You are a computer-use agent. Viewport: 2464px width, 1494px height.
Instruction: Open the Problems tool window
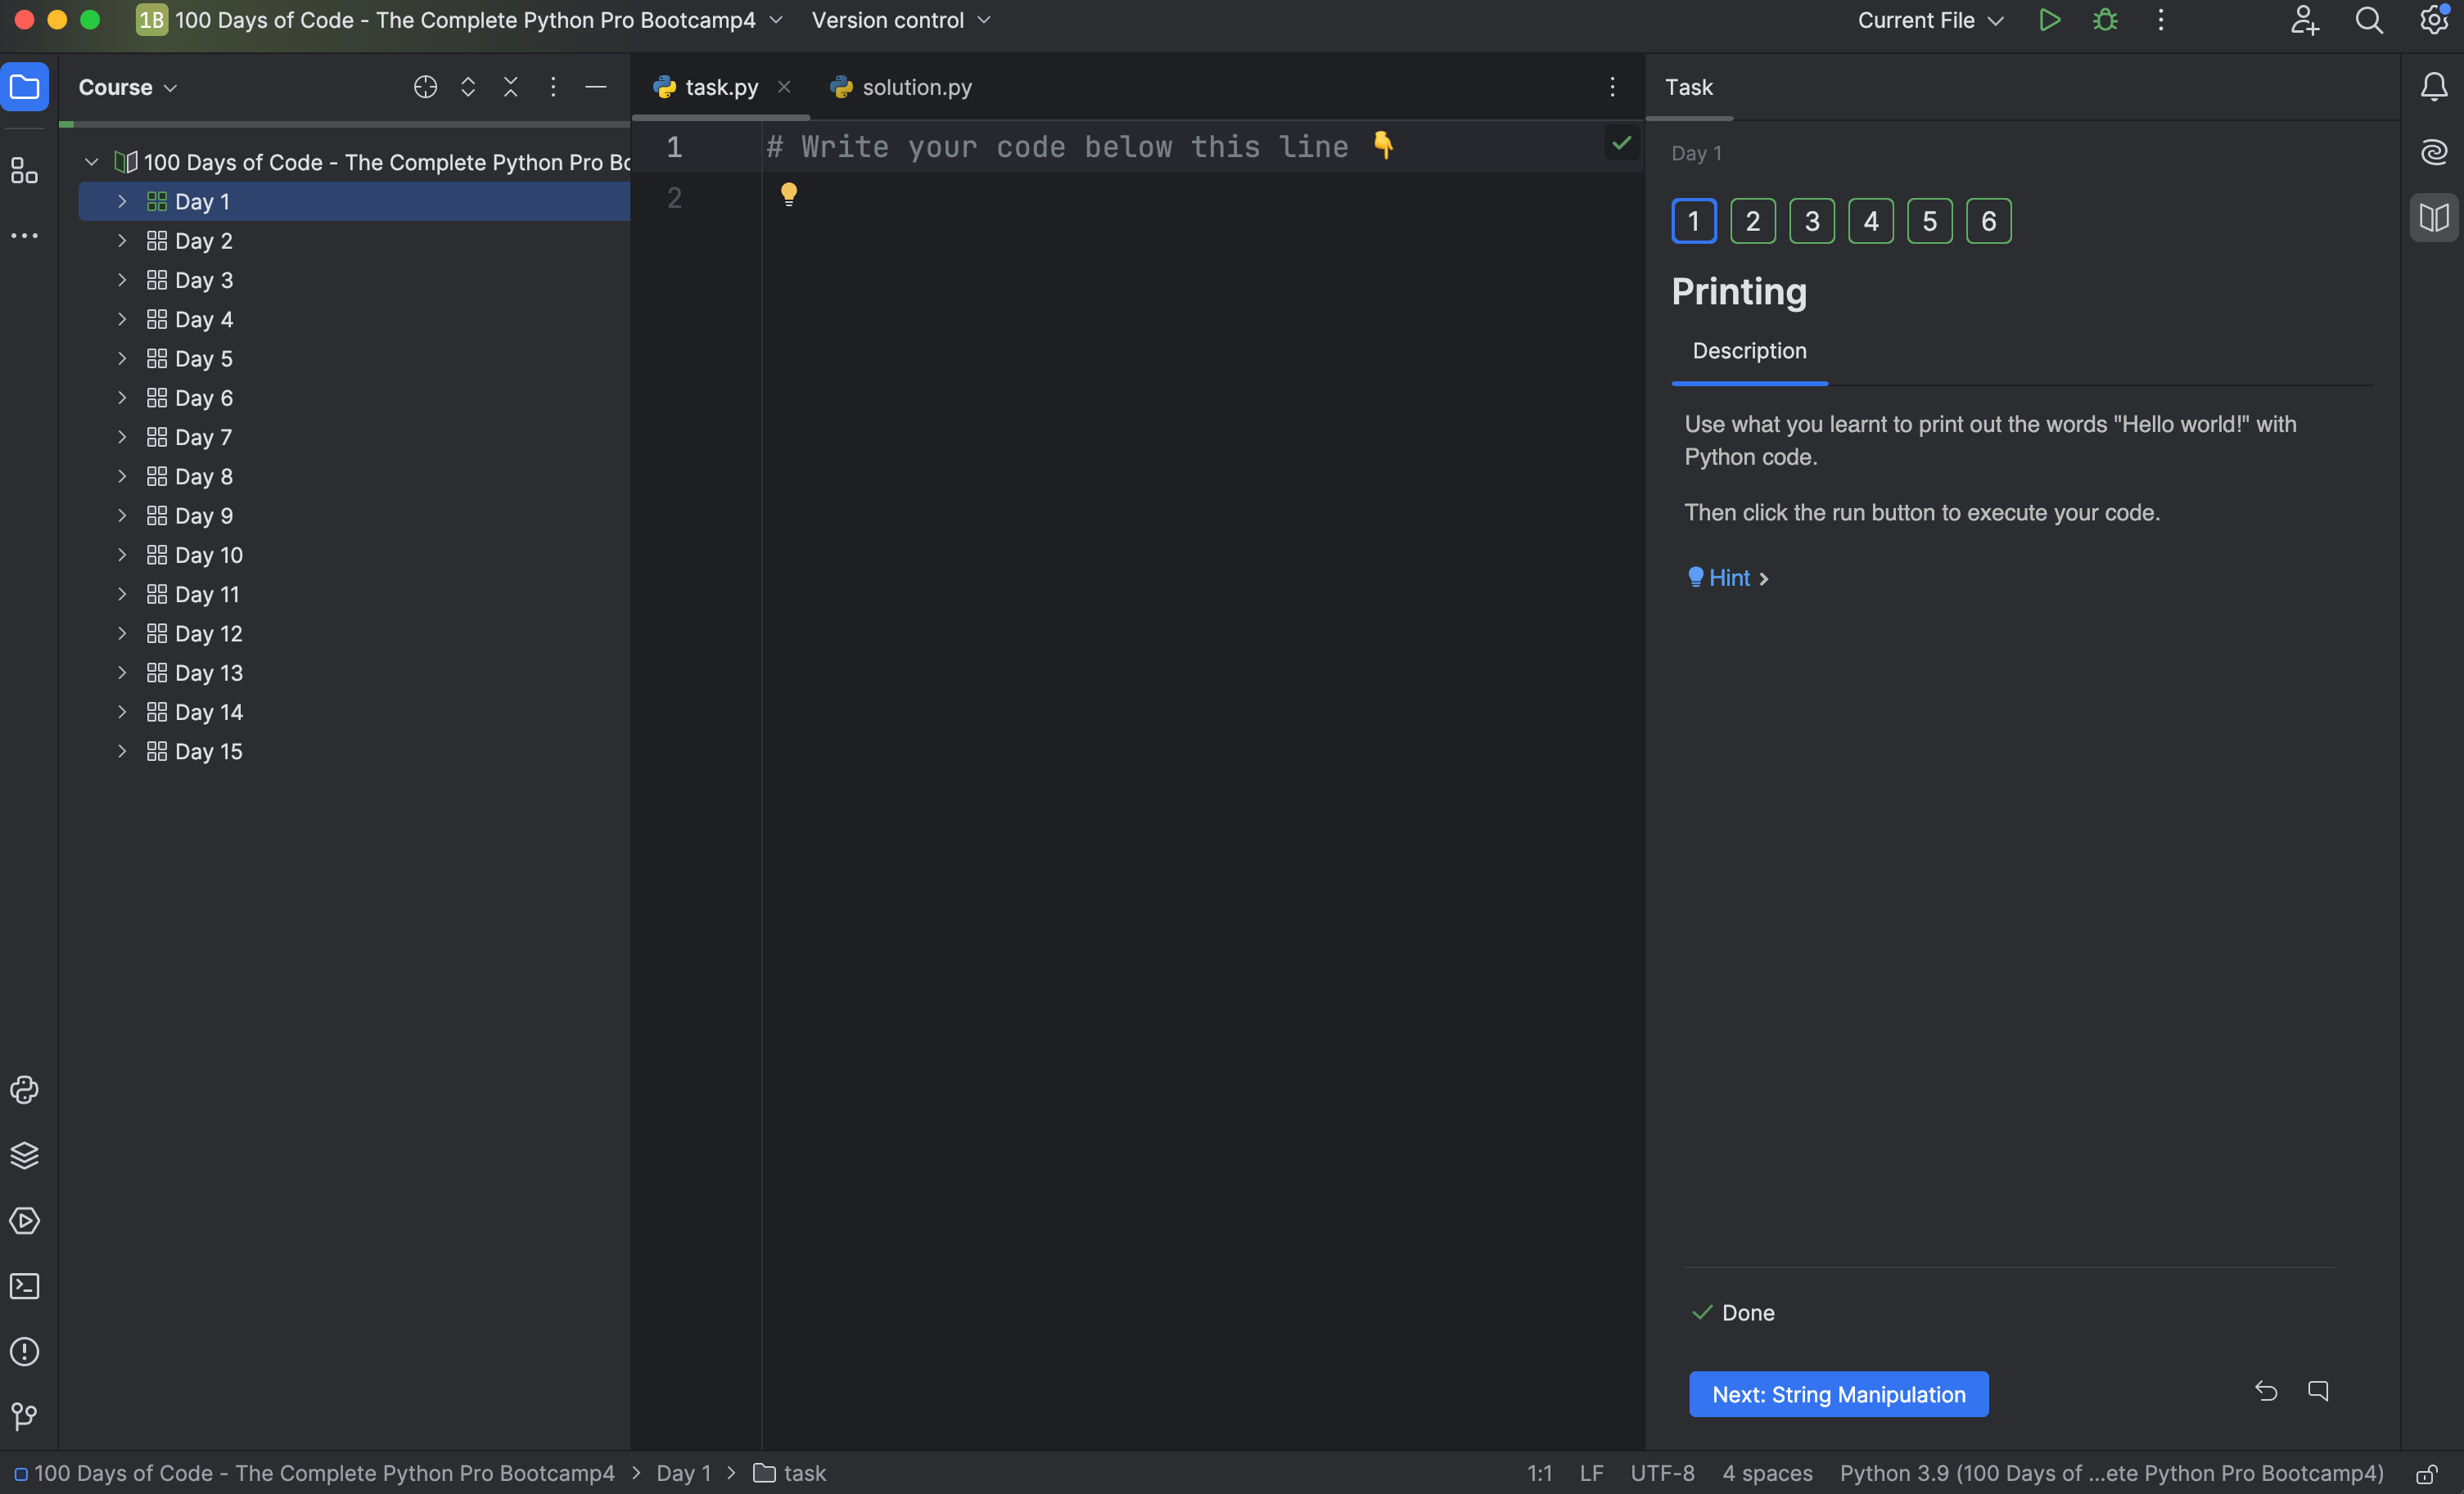(x=24, y=1351)
